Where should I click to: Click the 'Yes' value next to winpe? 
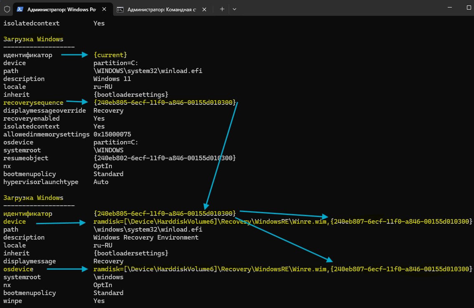pyautogui.click(x=99, y=301)
